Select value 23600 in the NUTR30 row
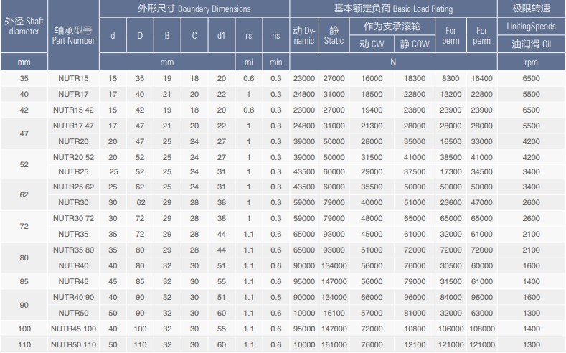Image resolution: width=566 pixels, height=353 pixels. 451,202
